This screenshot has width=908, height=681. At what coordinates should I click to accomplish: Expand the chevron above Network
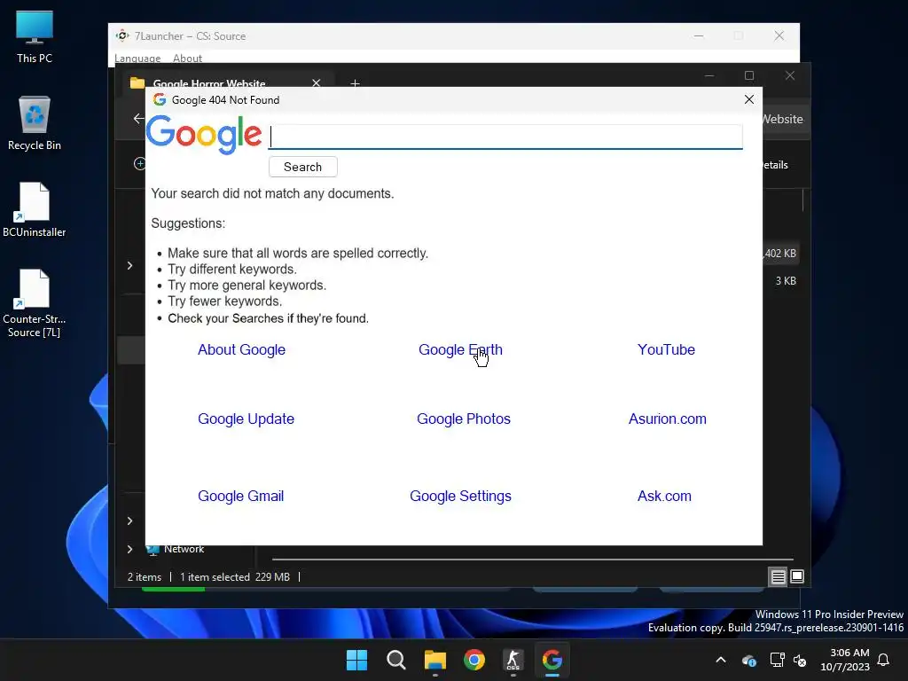[129, 521]
